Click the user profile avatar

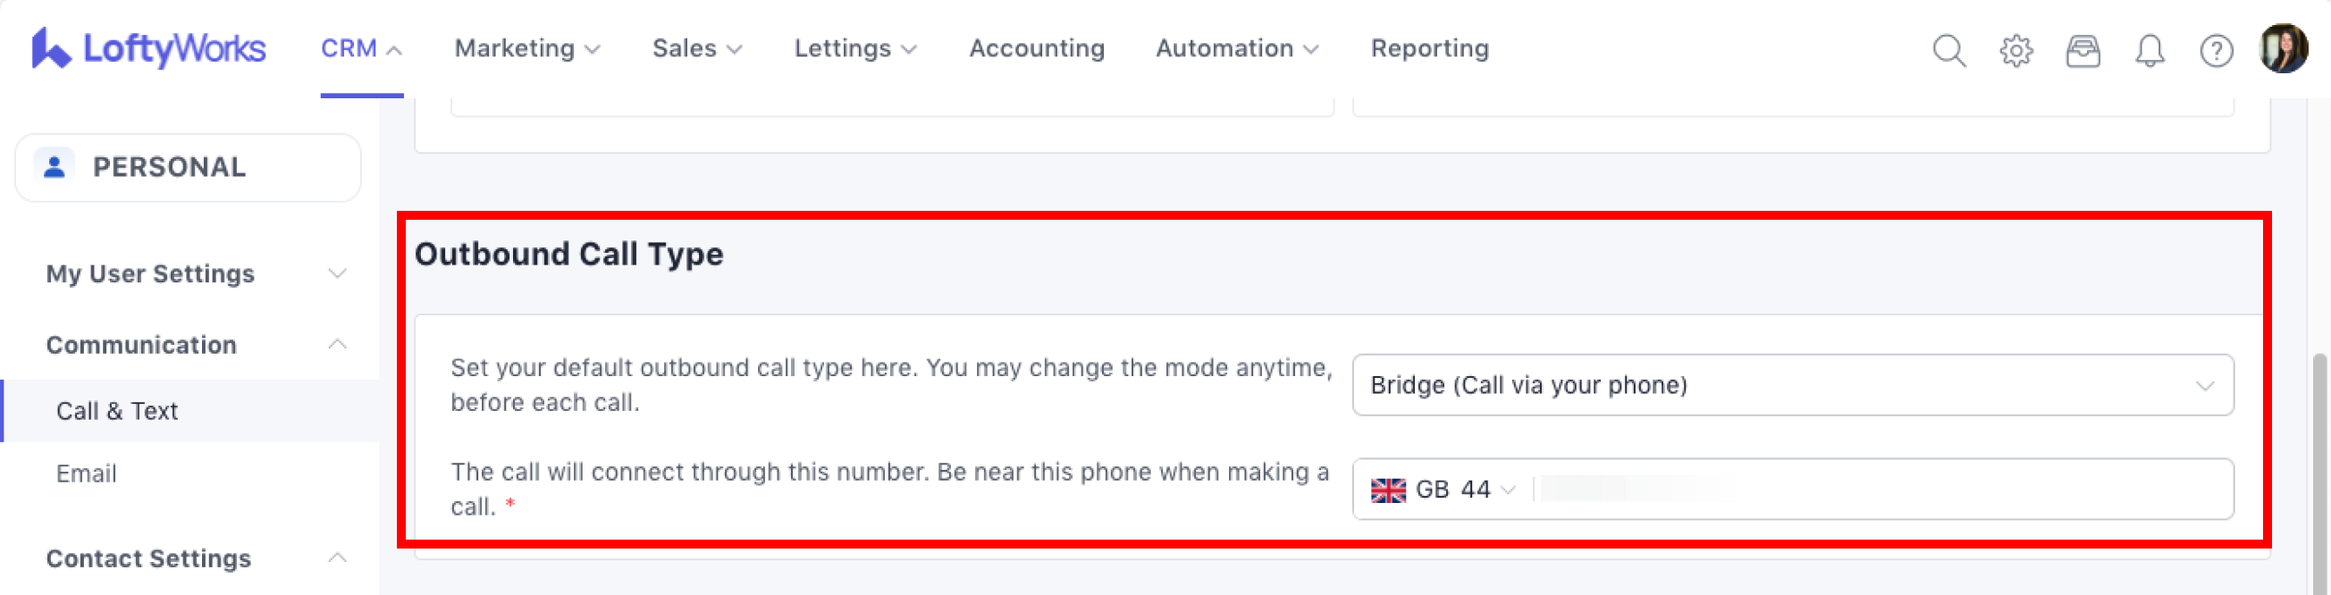tap(2283, 49)
